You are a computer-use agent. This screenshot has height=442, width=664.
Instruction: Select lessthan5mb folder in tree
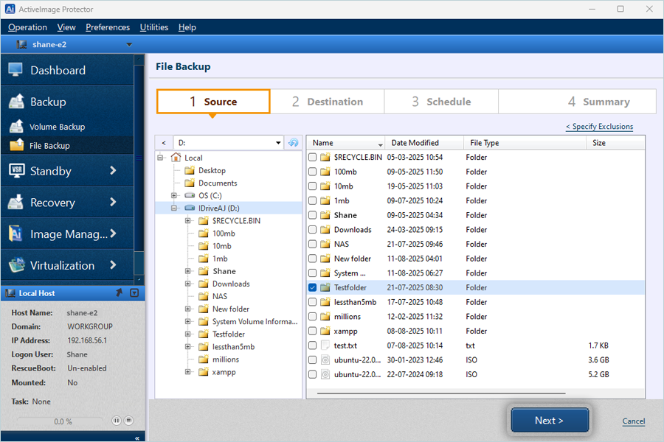(233, 346)
